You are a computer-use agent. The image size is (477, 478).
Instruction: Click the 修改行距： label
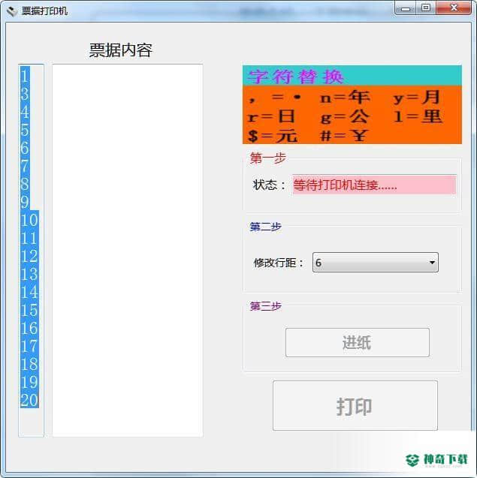point(279,263)
